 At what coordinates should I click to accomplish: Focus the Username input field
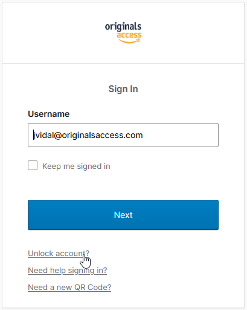click(x=123, y=135)
